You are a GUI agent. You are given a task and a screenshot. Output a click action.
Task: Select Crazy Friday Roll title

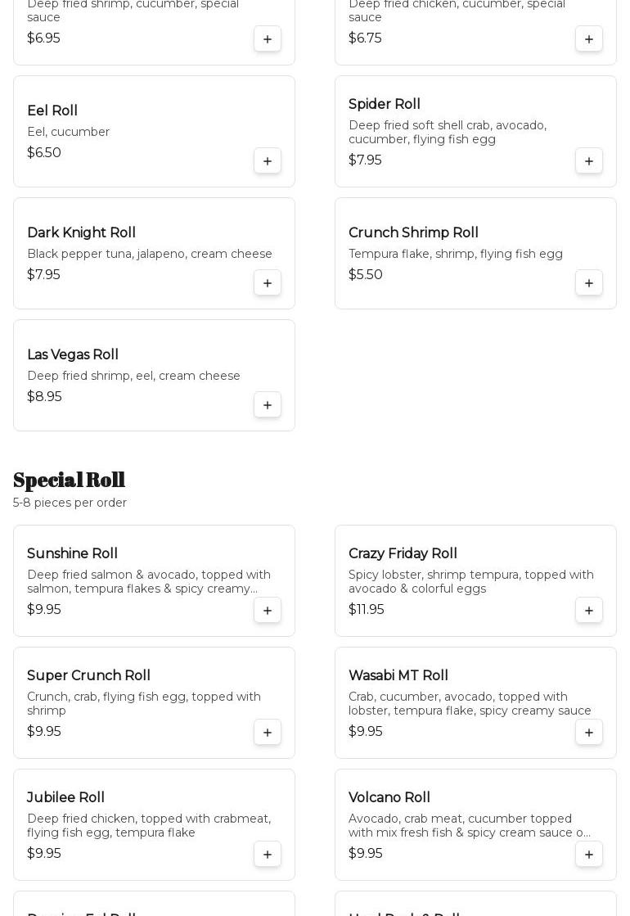[403, 554]
